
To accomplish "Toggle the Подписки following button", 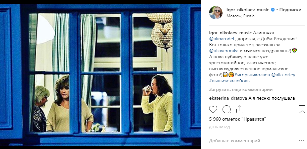I will (x=290, y=10).
